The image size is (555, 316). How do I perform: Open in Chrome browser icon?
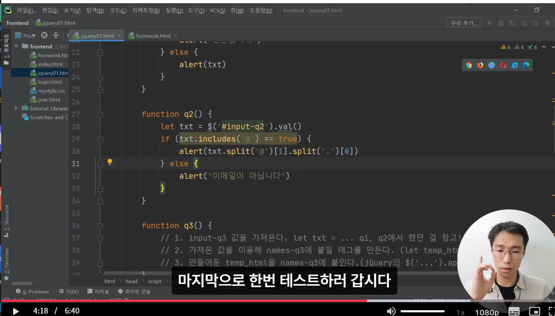[469, 65]
